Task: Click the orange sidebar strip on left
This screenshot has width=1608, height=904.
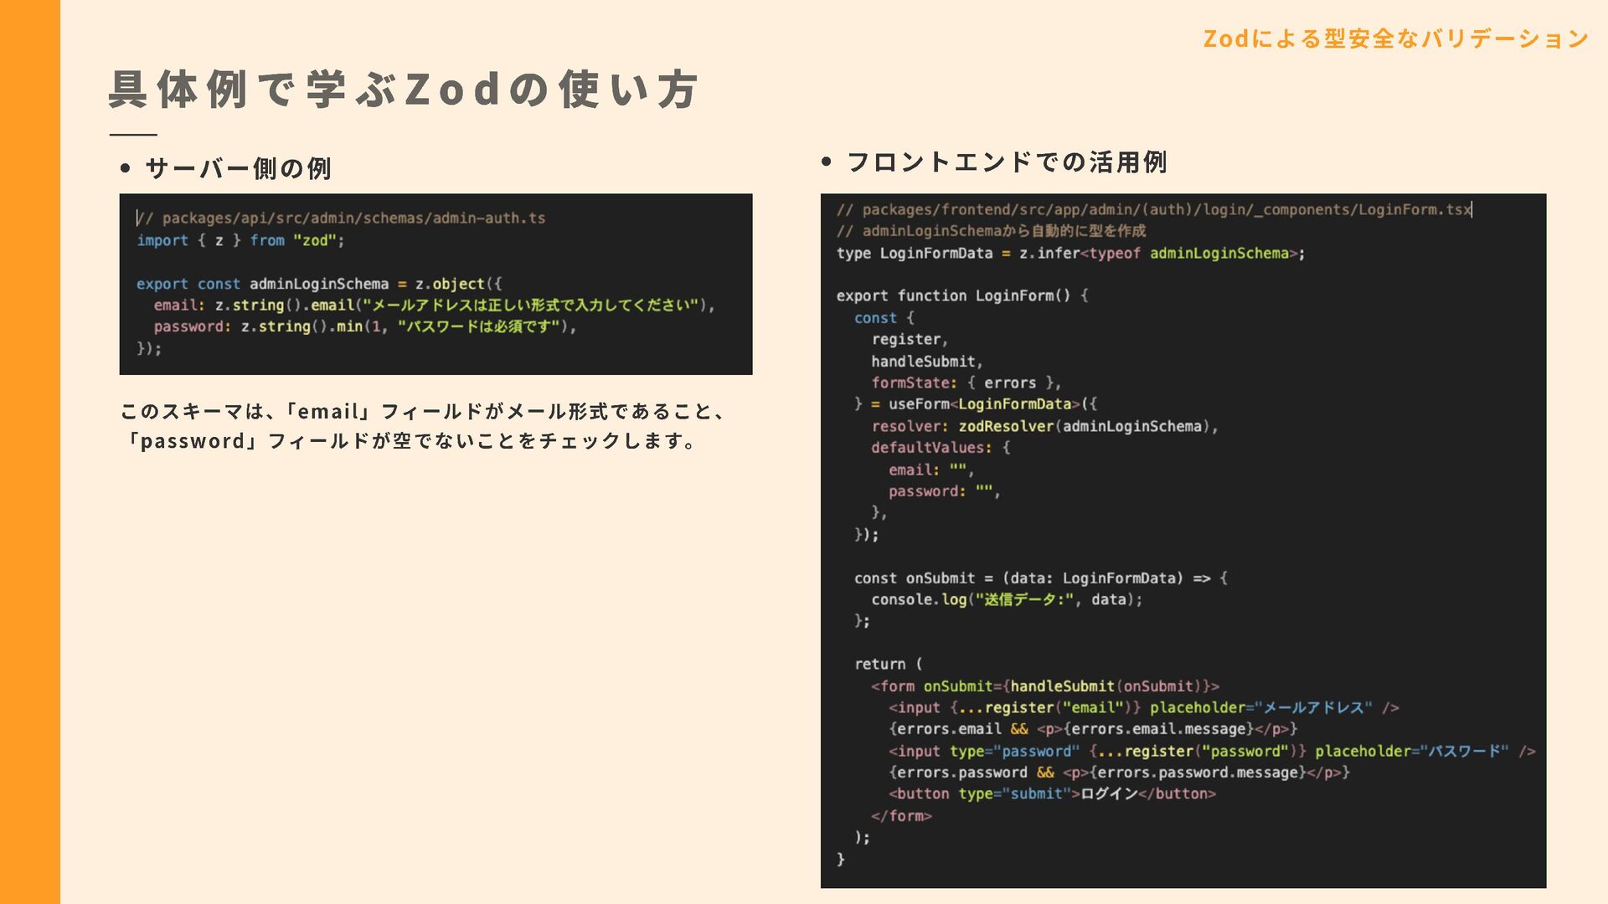Action: coord(29,452)
